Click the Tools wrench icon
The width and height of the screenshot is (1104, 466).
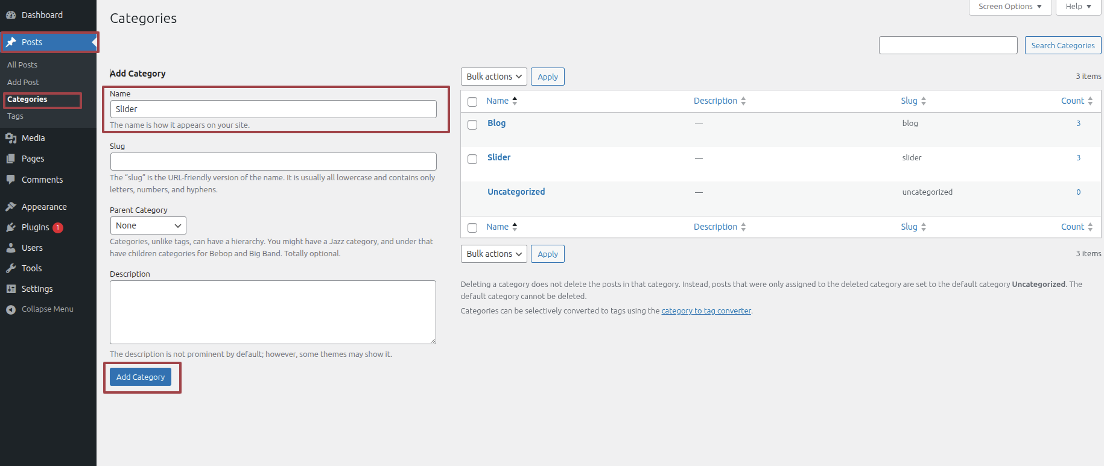tap(11, 268)
